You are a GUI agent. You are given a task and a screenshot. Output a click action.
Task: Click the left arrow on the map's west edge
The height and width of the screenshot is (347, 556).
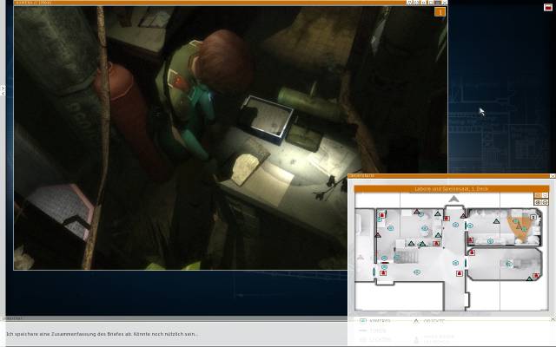360,258
